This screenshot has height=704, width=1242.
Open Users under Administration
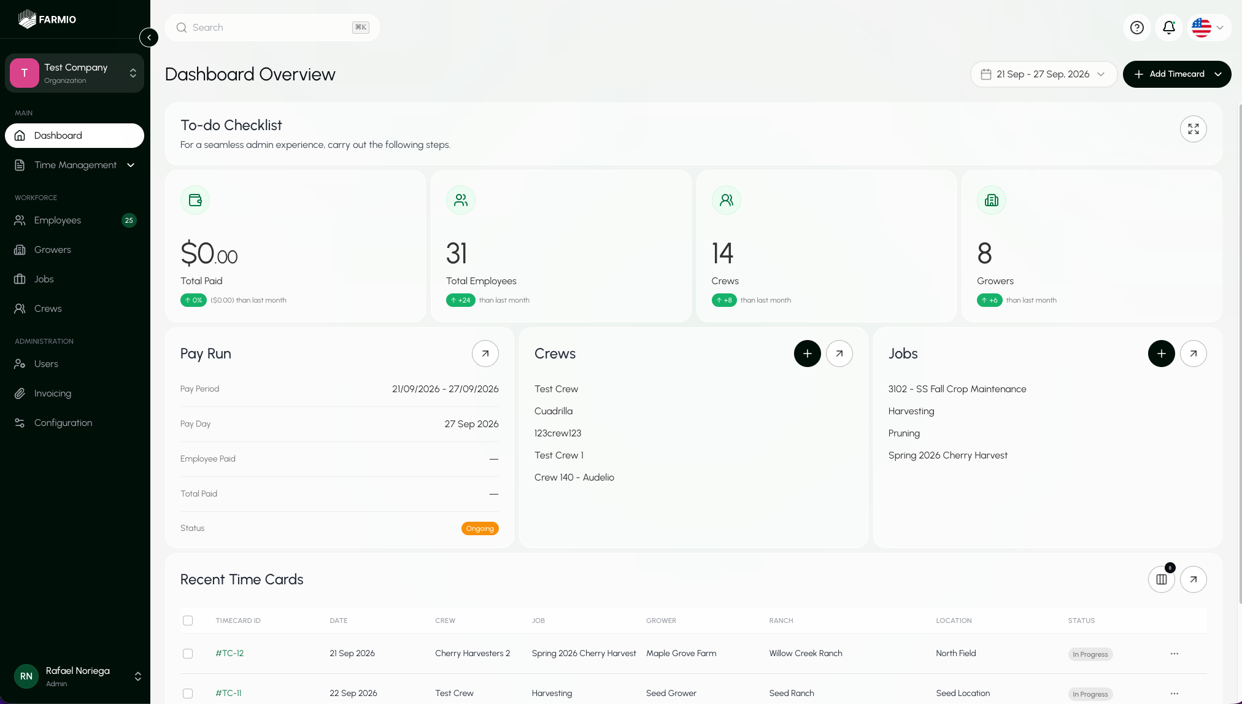(75, 364)
